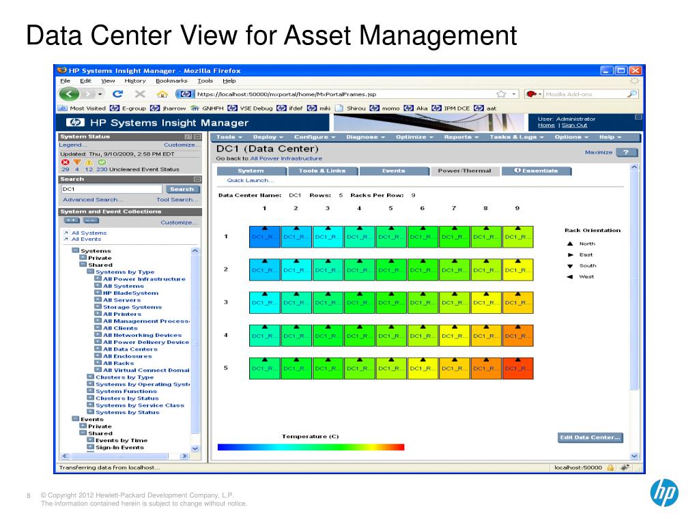The height and width of the screenshot is (524, 699).
Task: Select the HP BladeSystem tree item
Action: [x=130, y=293]
